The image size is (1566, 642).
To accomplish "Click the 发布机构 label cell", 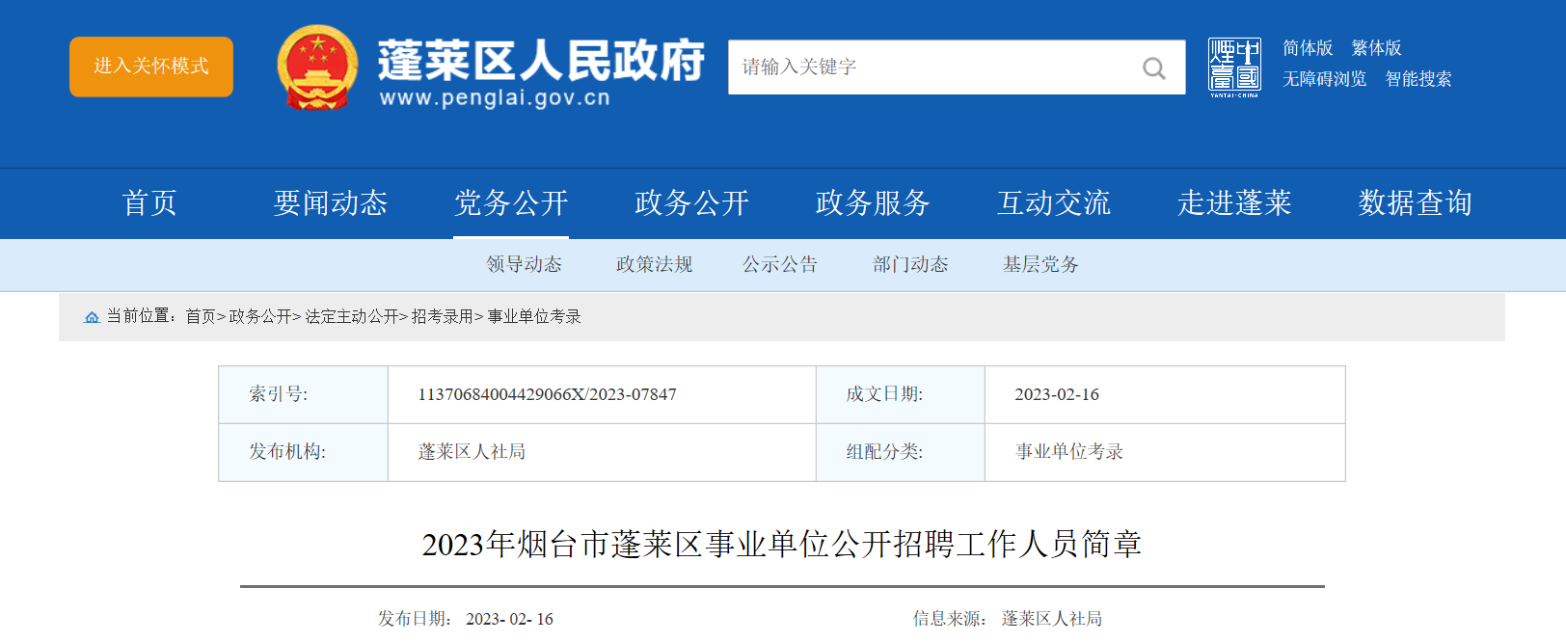I will click(x=304, y=452).
